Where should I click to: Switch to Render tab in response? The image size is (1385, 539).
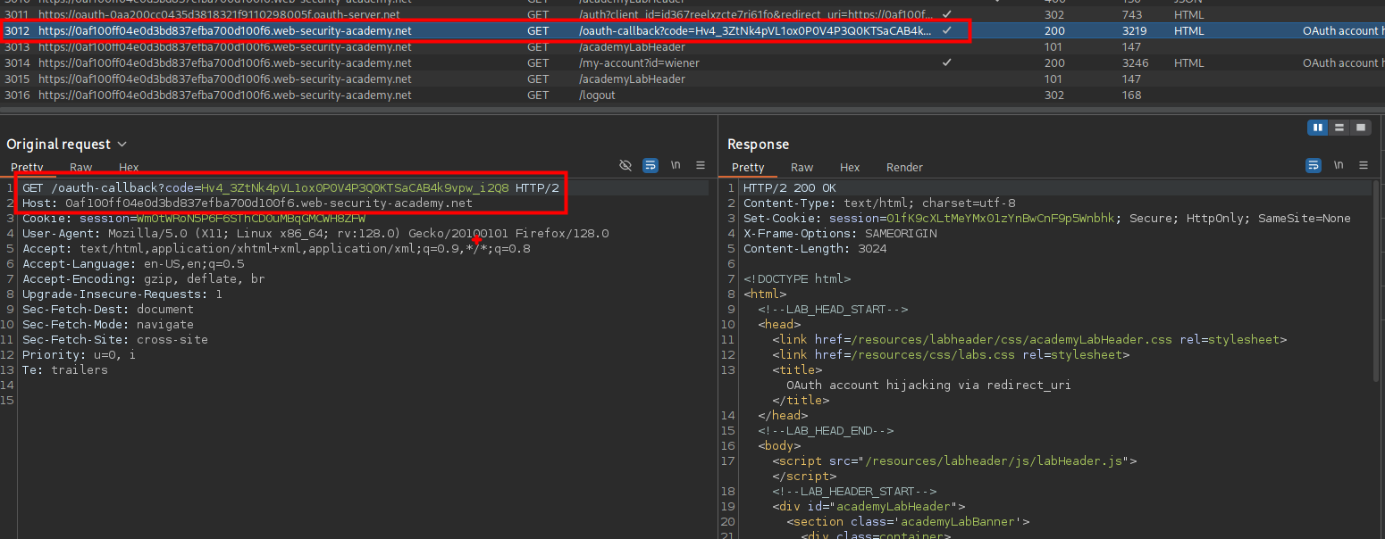click(x=904, y=168)
